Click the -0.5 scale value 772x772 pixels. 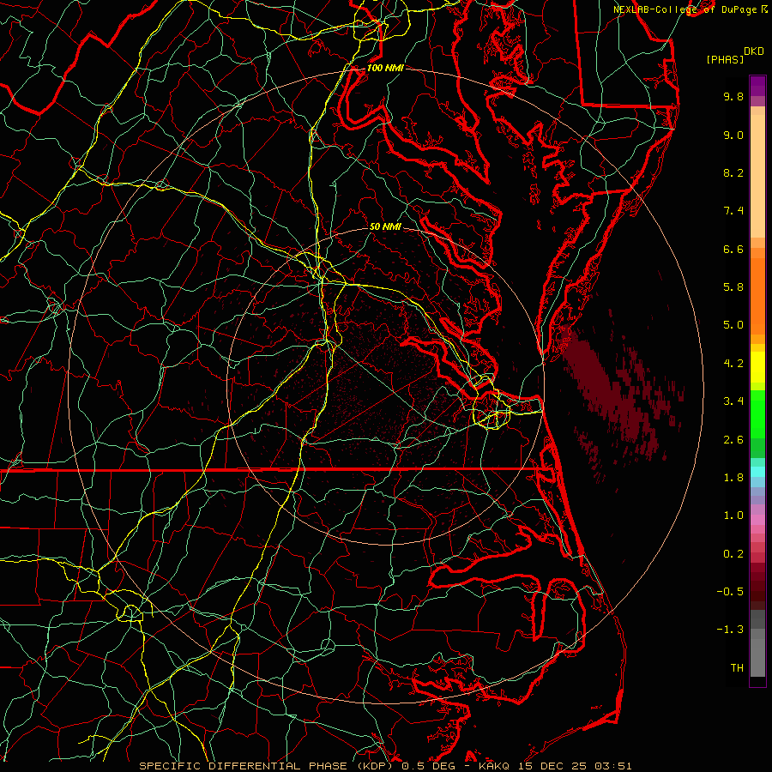click(730, 592)
